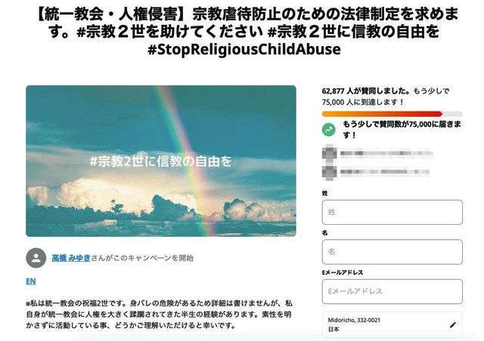Click the first blurred supporter name
The width and height of the screenshot is (484, 341).
click(x=386, y=153)
